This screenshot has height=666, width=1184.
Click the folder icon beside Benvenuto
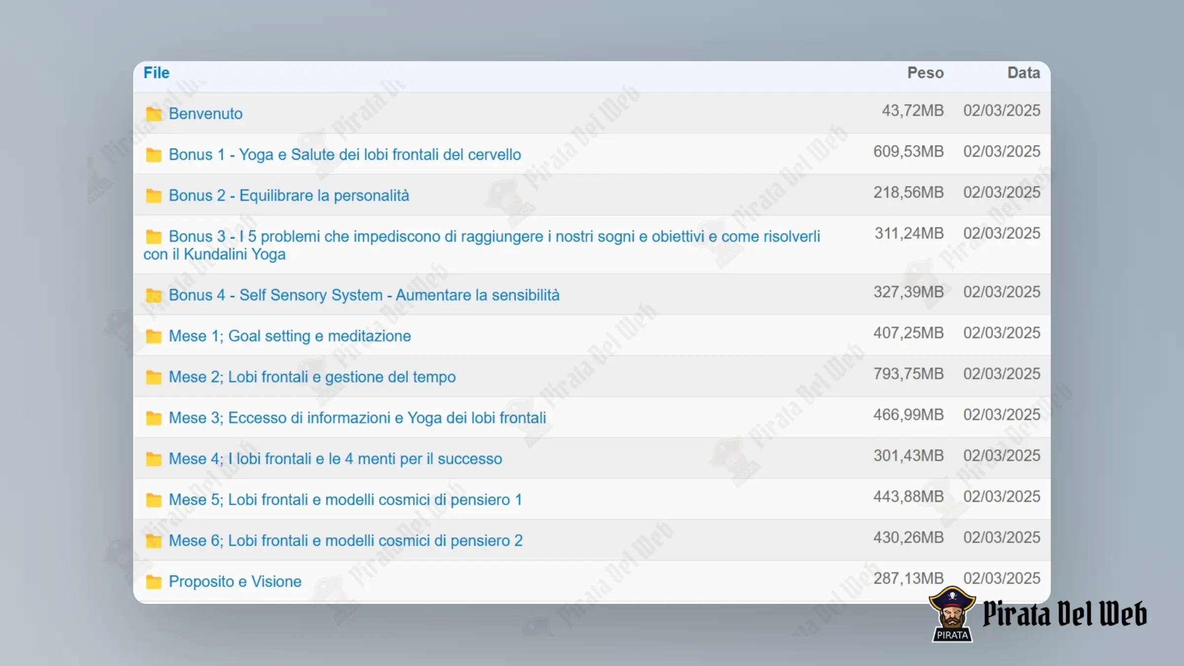point(153,114)
